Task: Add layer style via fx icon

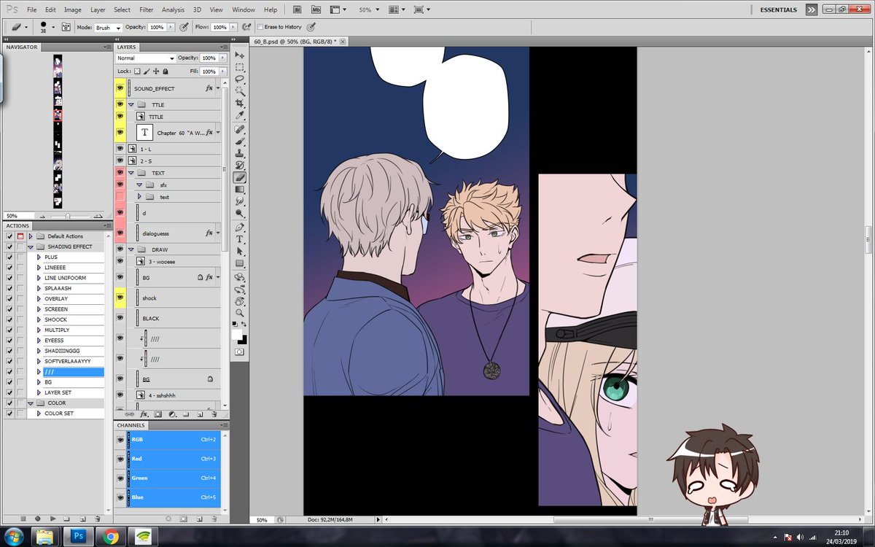Action: point(144,414)
